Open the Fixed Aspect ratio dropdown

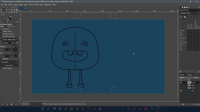coord(10,40)
